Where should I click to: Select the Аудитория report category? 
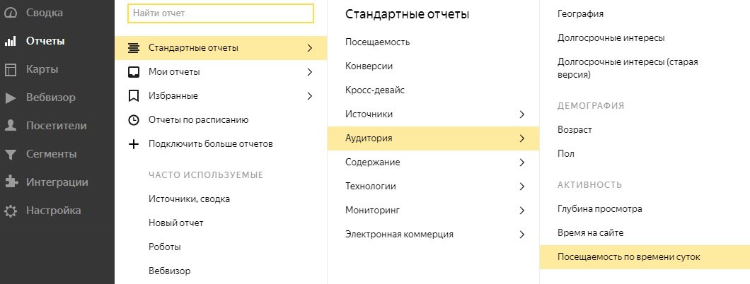tap(433, 138)
